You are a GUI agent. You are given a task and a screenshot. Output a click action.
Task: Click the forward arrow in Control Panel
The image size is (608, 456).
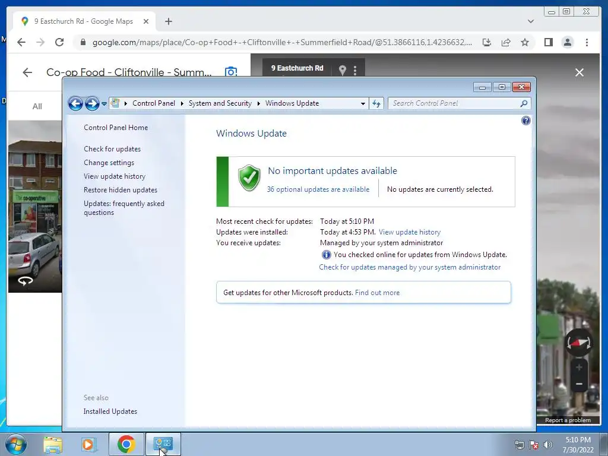[x=92, y=103]
